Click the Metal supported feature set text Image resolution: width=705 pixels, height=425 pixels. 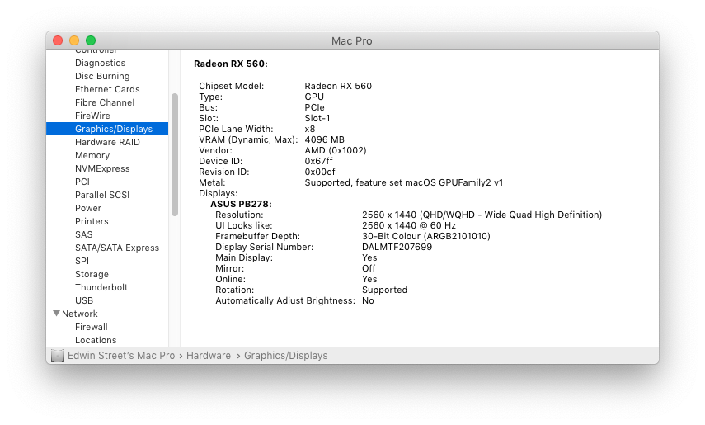point(404,182)
